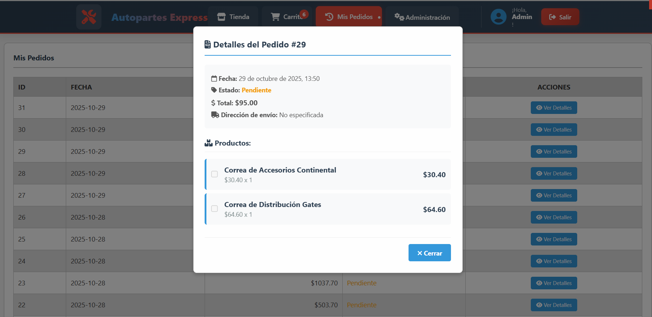Click Ver Detalles for order 26
Viewport: 652px width, 317px height.
tap(553, 217)
